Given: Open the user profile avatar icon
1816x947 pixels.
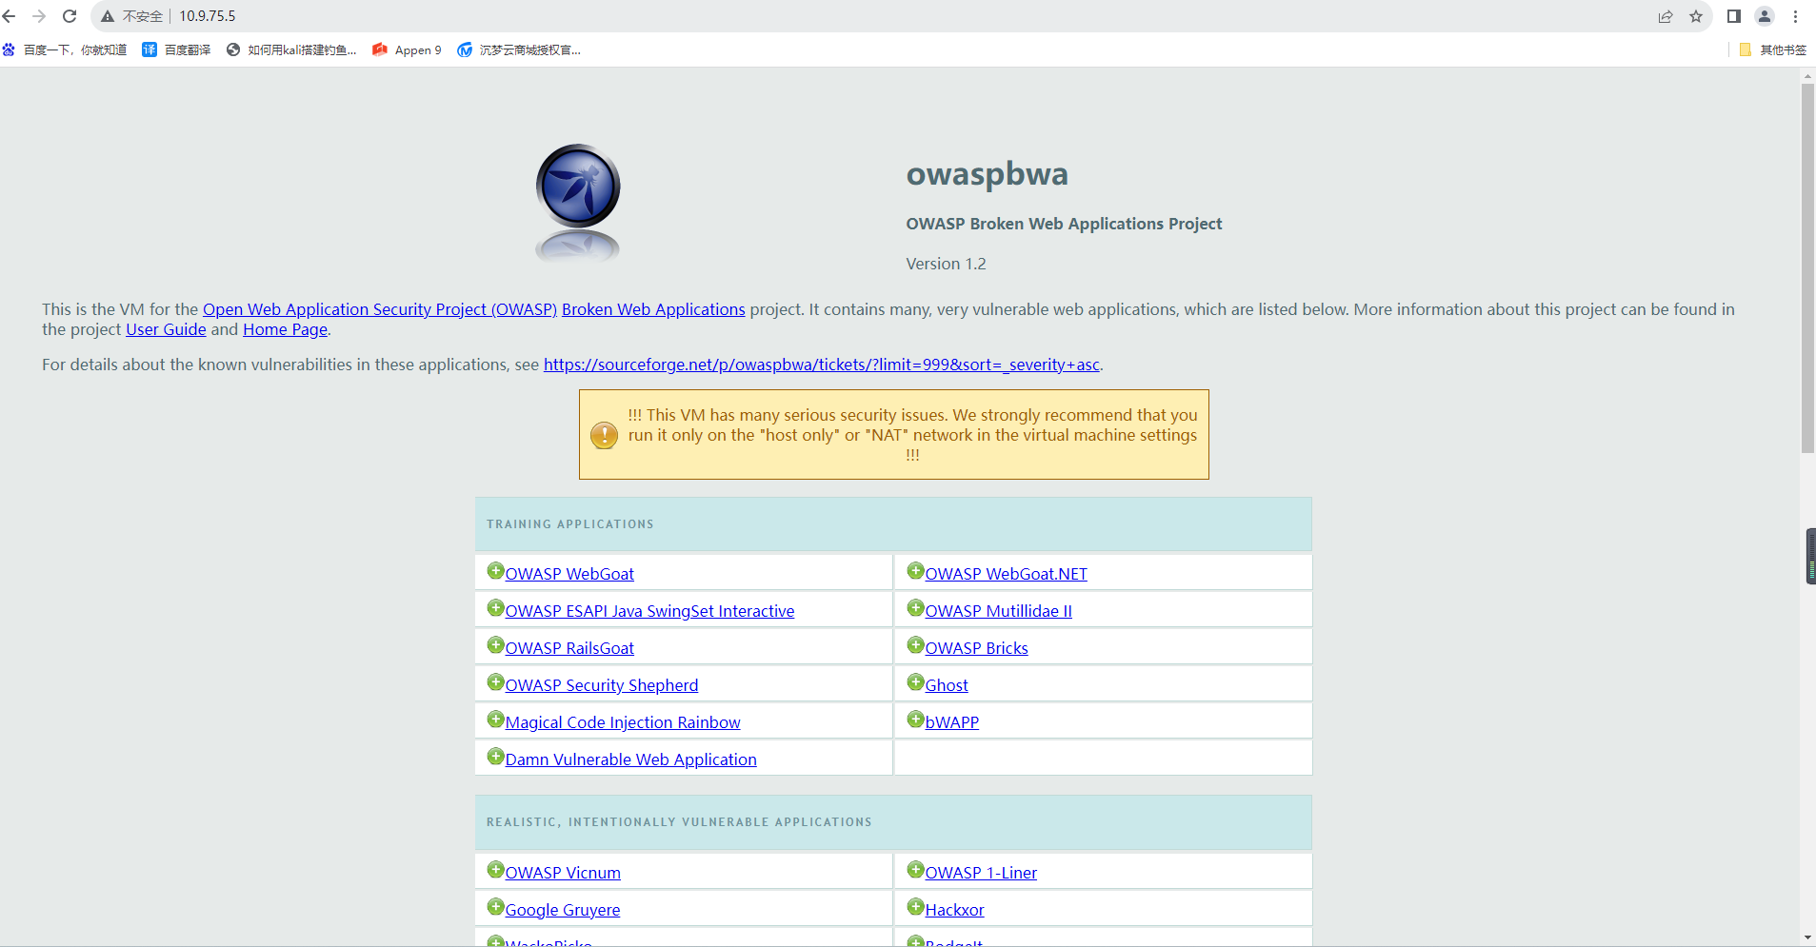Looking at the screenshot, I should 1765,16.
